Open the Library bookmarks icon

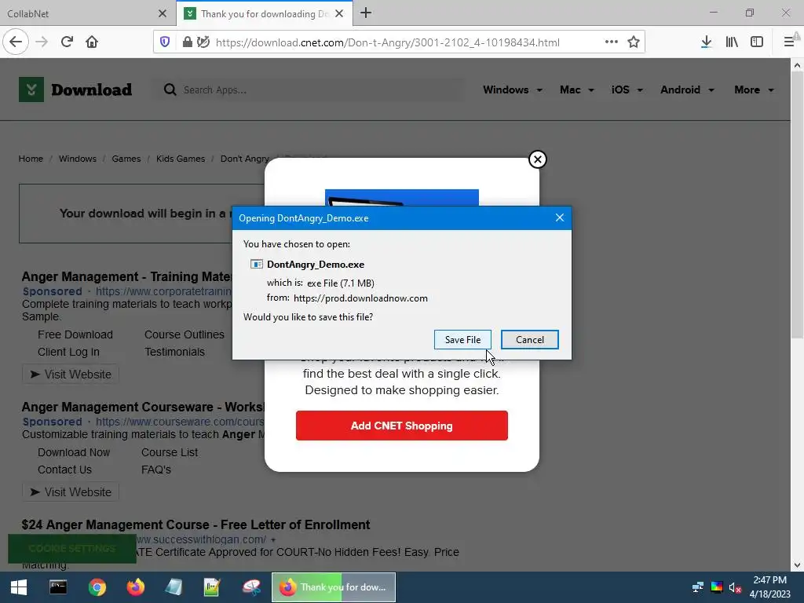click(732, 42)
